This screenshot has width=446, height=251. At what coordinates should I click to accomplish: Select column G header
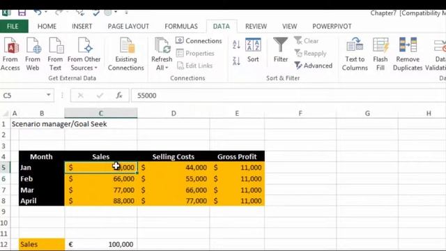367,113
